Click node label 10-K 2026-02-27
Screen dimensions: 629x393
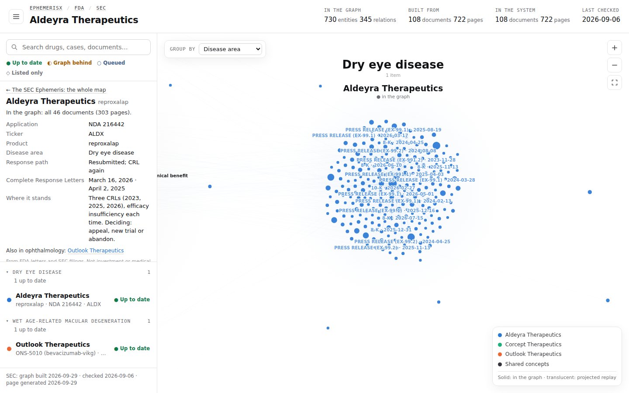[x=393, y=188]
